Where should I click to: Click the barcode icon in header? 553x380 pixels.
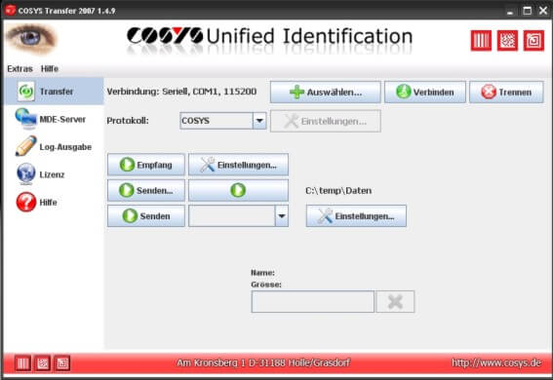click(x=481, y=41)
